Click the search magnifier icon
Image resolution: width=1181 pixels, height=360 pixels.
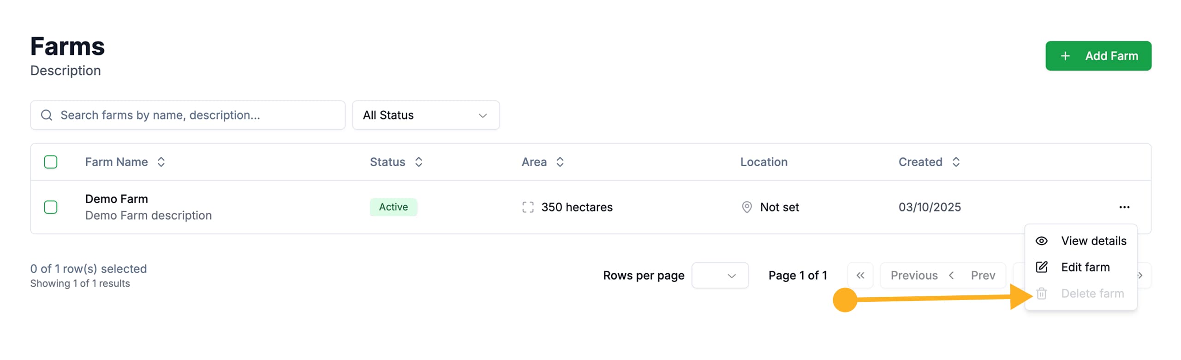(x=47, y=115)
